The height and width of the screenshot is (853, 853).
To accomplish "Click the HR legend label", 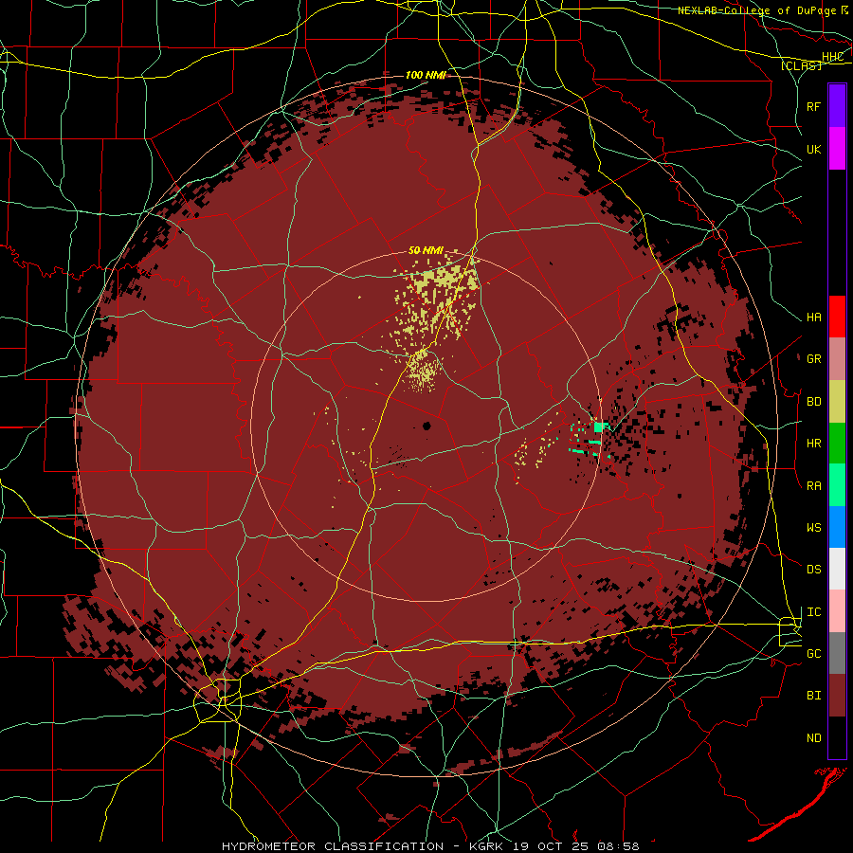I will tap(813, 444).
